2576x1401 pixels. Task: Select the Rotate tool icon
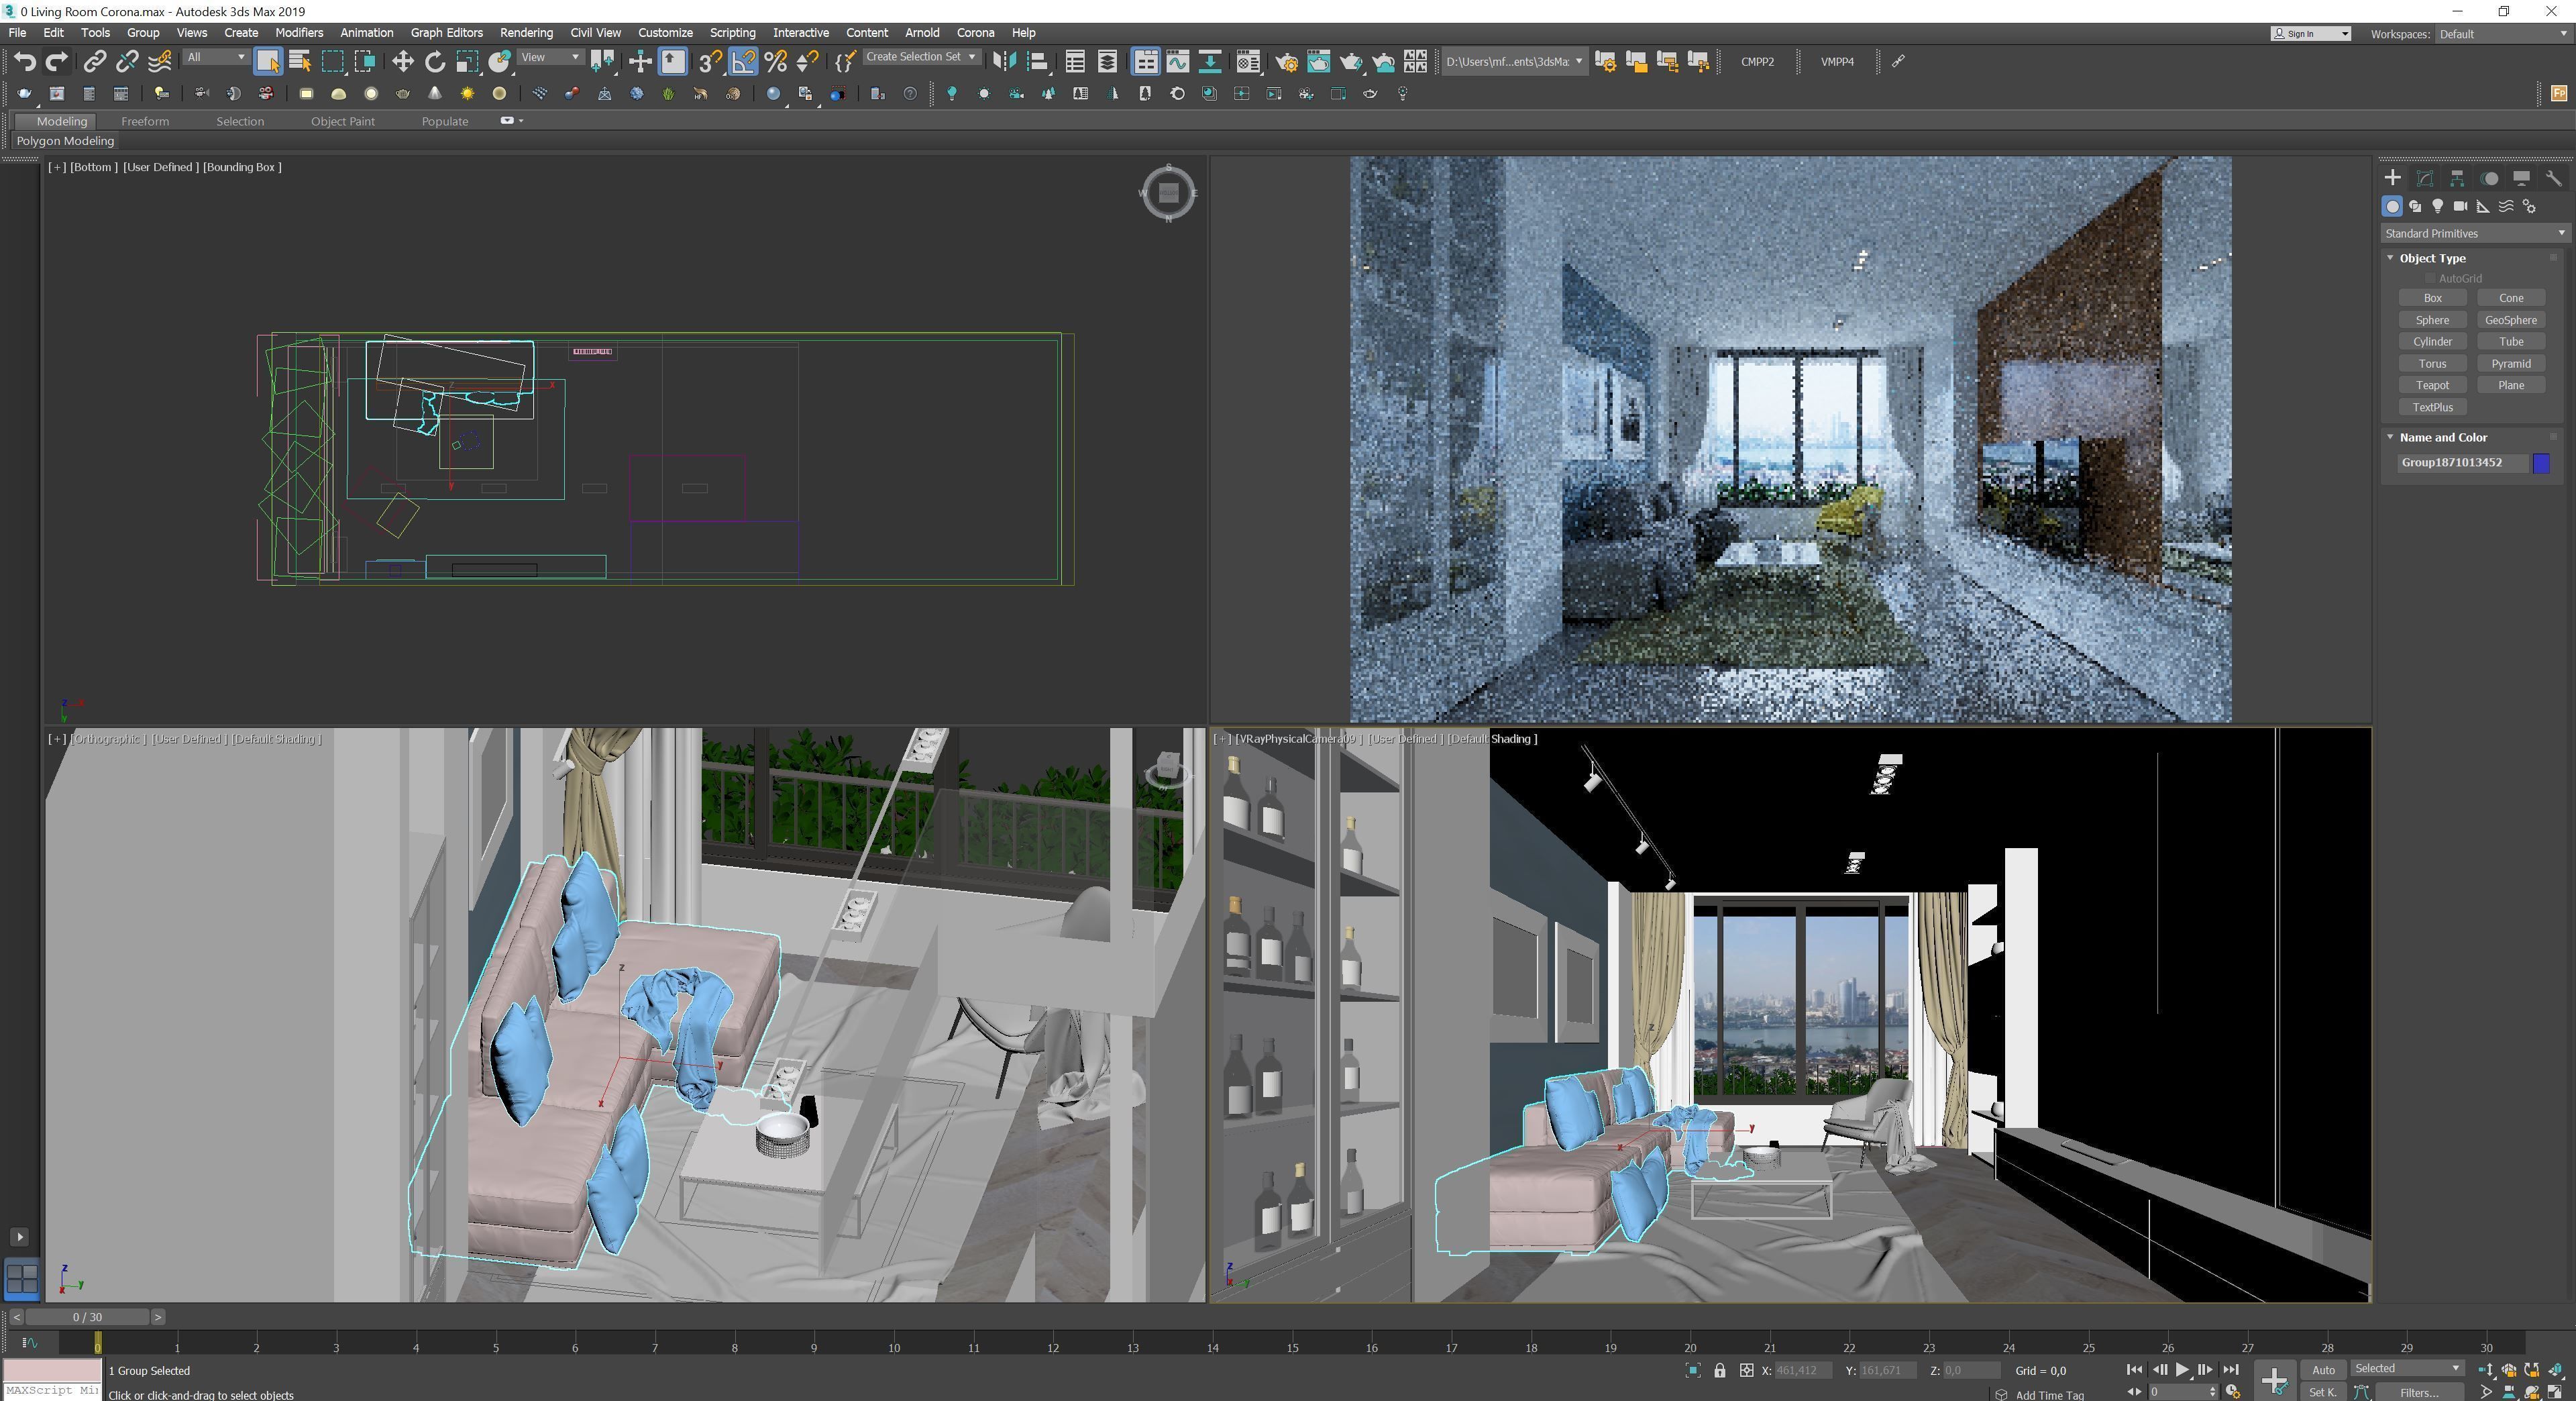point(435,62)
